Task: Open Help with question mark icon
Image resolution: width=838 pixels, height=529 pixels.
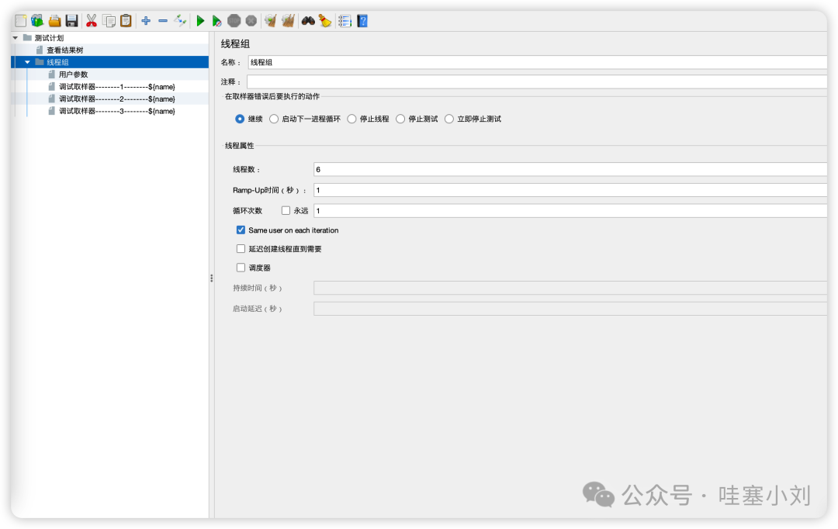Action: pos(362,21)
